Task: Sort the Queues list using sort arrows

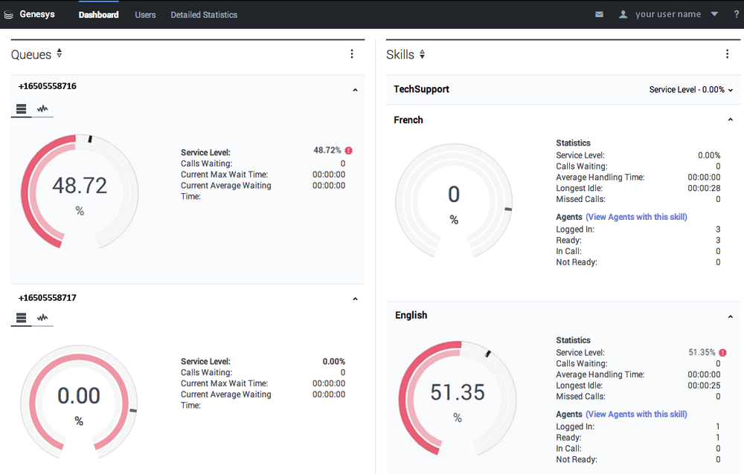Action: pyautogui.click(x=60, y=53)
